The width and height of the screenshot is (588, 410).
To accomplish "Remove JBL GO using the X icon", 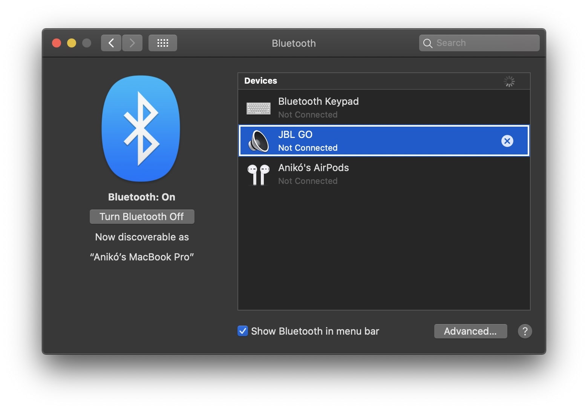I will [507, 141].
